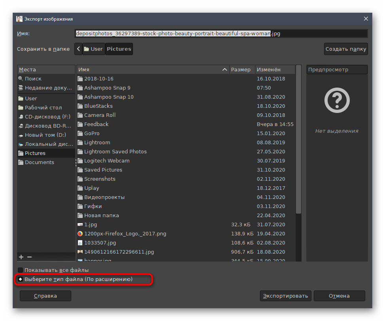Screen dimensions: 385x321
Task: Select the Pictures path segment button
Action: (x=119, y=49)
